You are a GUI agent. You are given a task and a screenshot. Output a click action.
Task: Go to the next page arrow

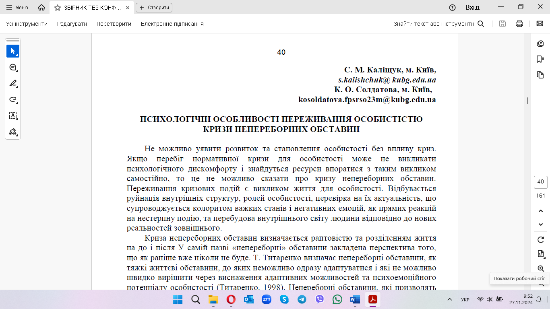[540, 224]
